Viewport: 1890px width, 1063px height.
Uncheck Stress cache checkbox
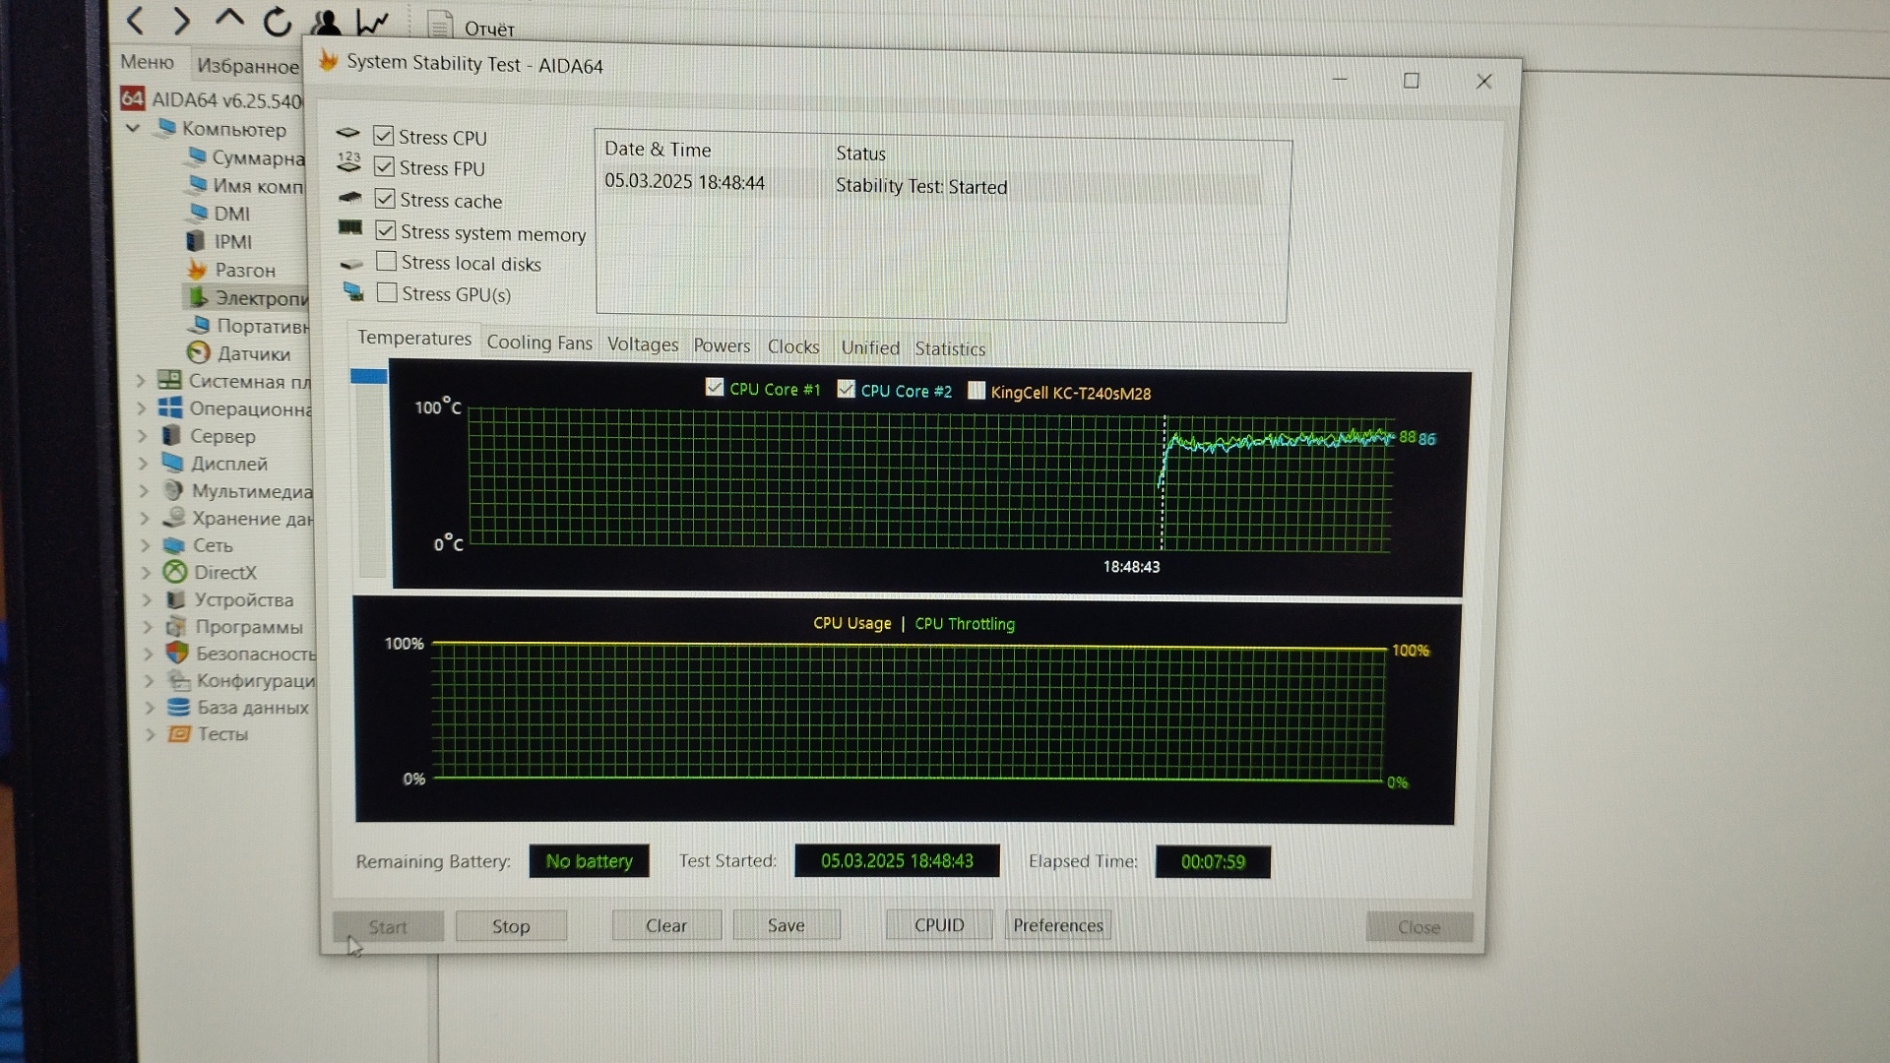pyautogui.click(x=385, y=199)
